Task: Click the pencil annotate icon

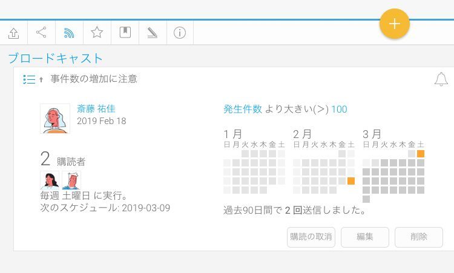Action: (152, 33)
